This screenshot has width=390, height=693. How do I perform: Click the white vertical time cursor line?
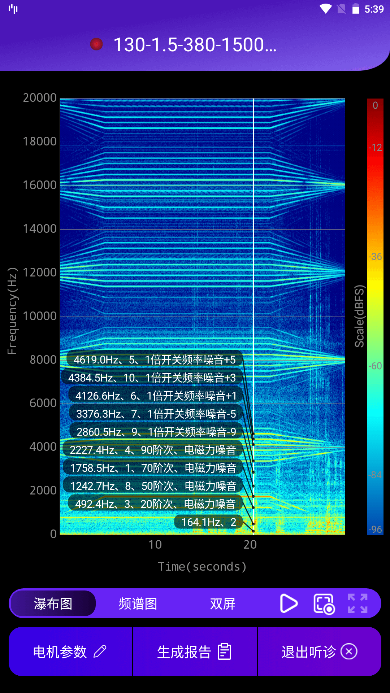253,253
